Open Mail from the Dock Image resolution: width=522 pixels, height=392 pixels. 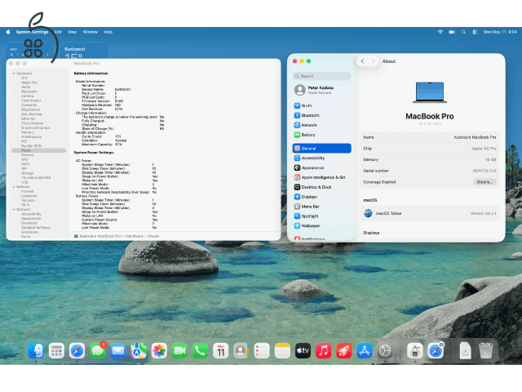(x=117, y=350)
